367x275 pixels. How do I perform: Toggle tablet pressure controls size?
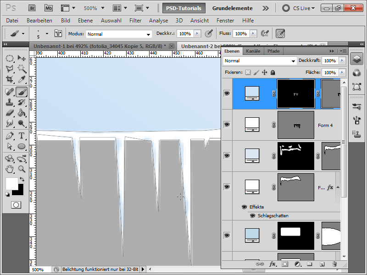point(280,33)
